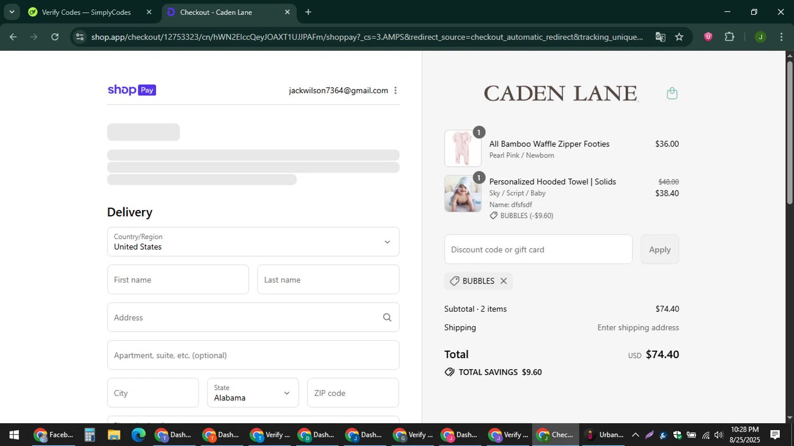This screenshot has width=794, height=446.
Task: Click the page vertical scrollbar
Action: coord(790,132)
